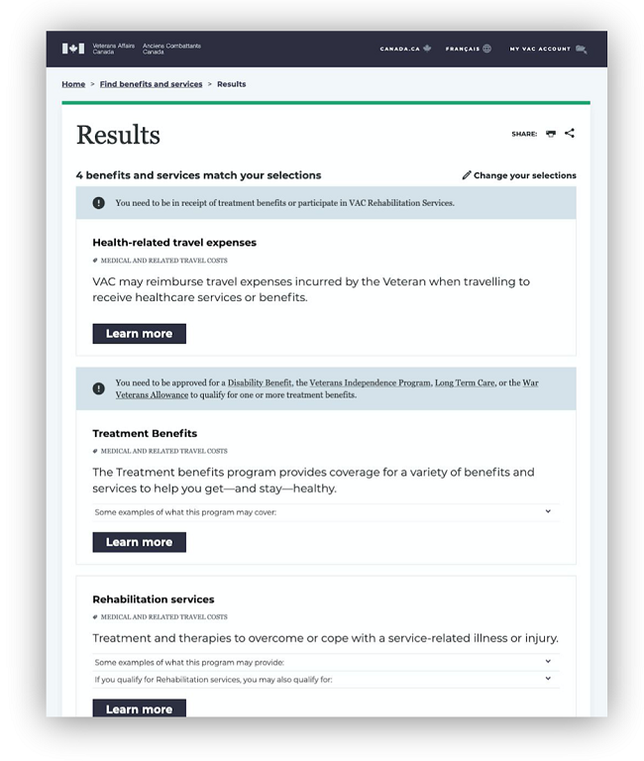The image size is (644, 761).
Task: Expand 'you may also qualify for' section
Action: point(547,679)
